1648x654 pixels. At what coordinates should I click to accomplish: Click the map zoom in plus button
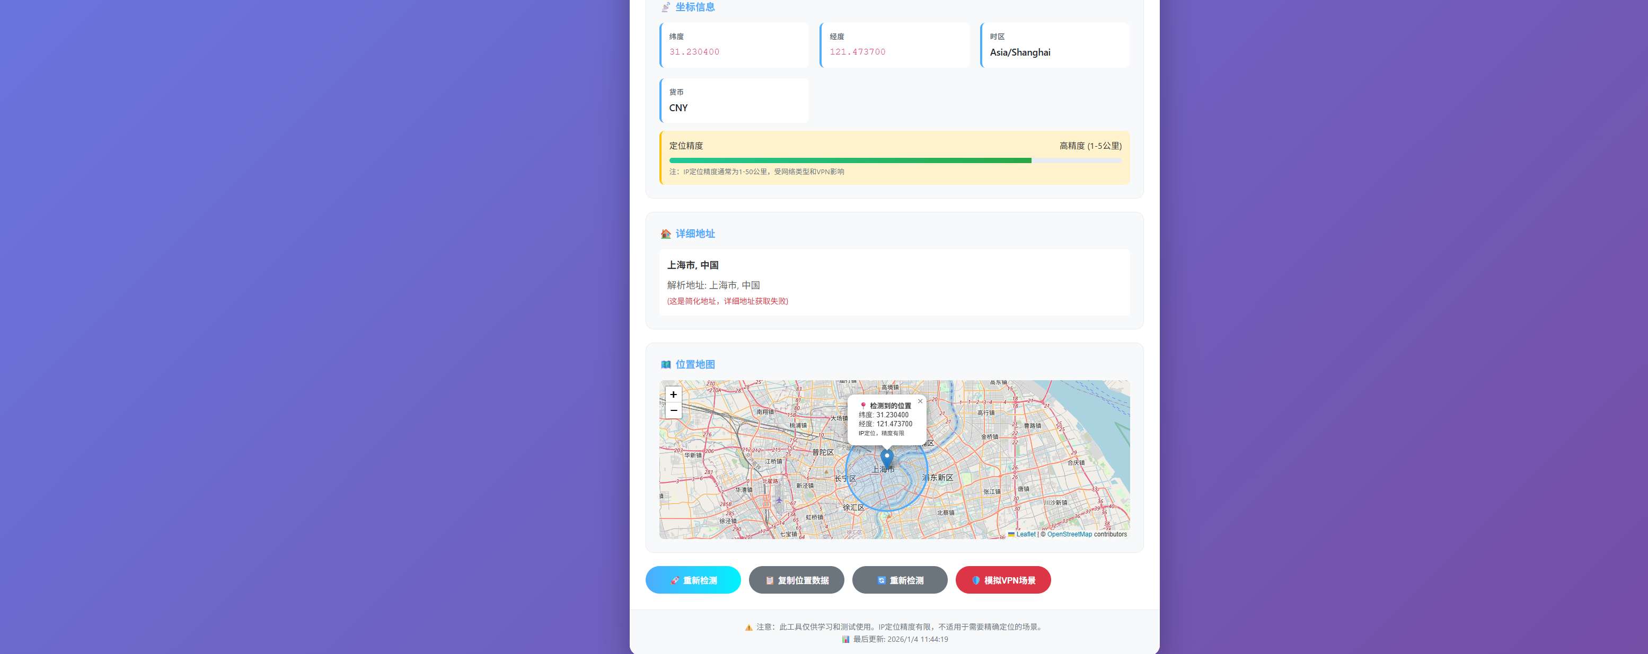[x=673, y=395]
